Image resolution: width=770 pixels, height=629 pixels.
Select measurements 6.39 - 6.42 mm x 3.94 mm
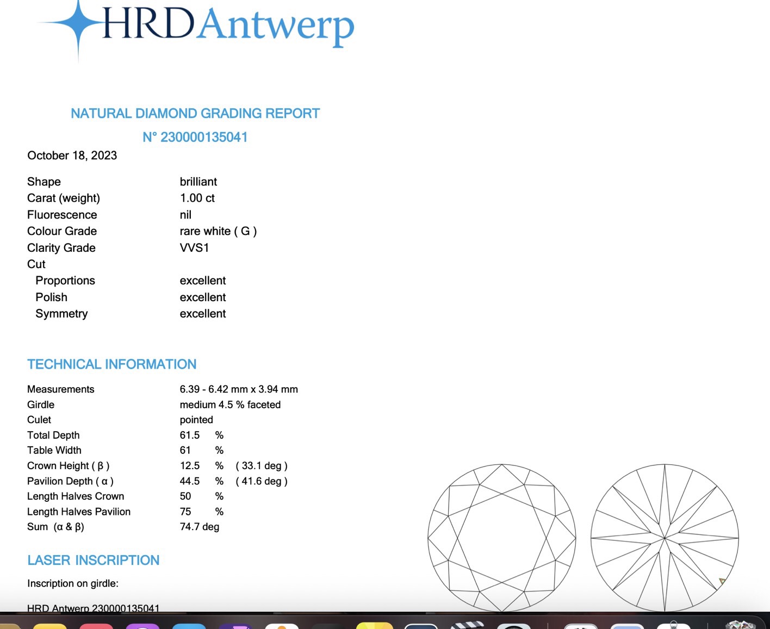pos(239,389)
